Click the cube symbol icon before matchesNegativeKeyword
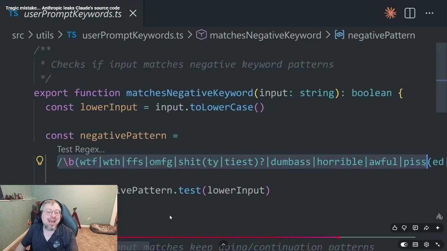Viewport: 447px width, 251px height. point(201,35)
